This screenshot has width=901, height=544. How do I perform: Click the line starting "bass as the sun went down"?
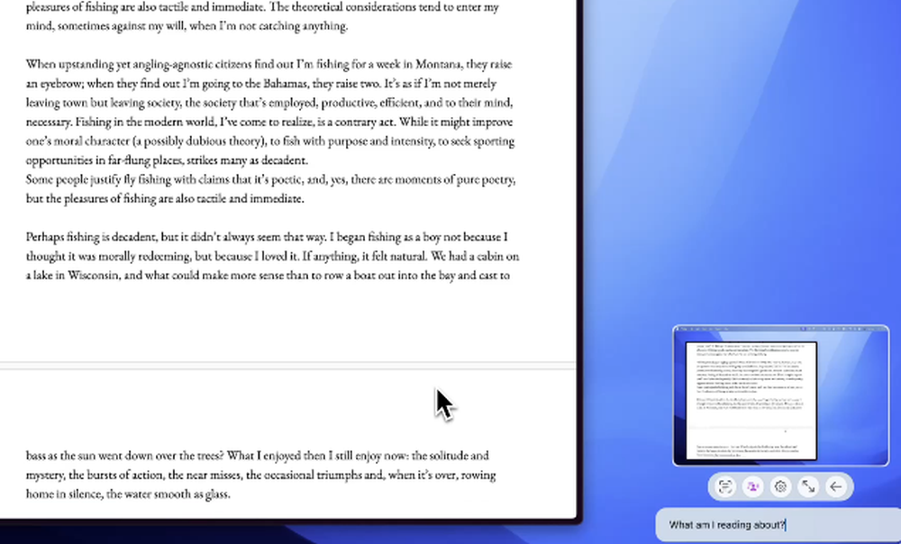(x=258, y=456)
